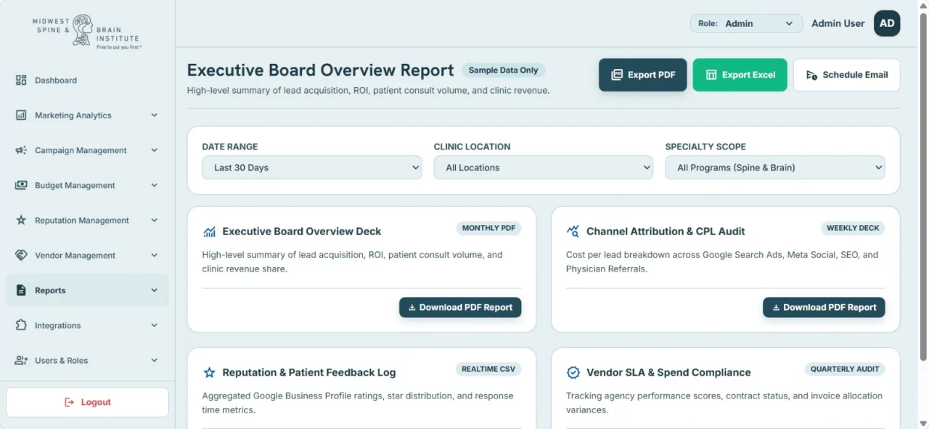
Task: Open the Reports menu item
Action: point(87,290)
